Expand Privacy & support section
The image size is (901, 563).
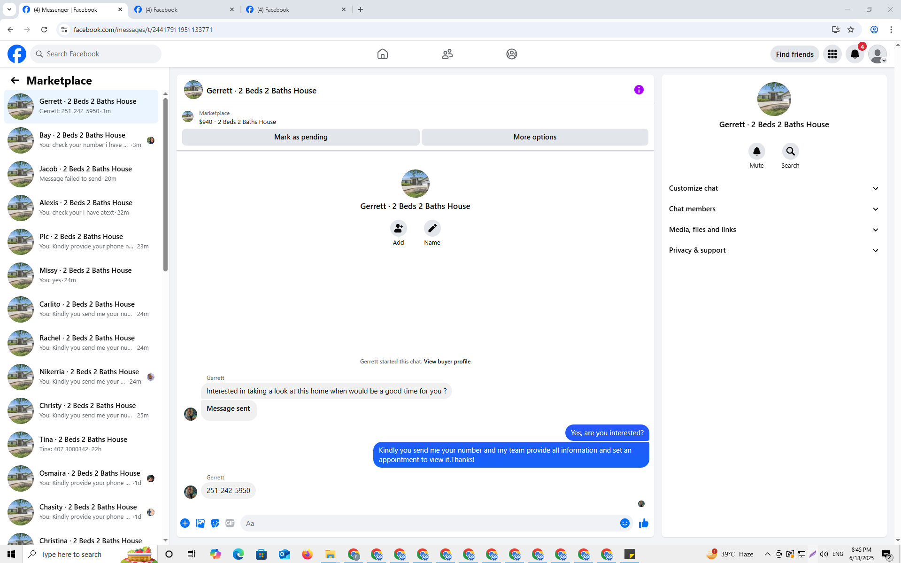click(774, 250)
